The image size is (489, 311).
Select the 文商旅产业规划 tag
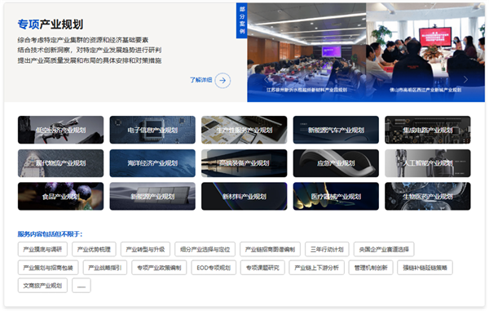[x=42, y=286]
